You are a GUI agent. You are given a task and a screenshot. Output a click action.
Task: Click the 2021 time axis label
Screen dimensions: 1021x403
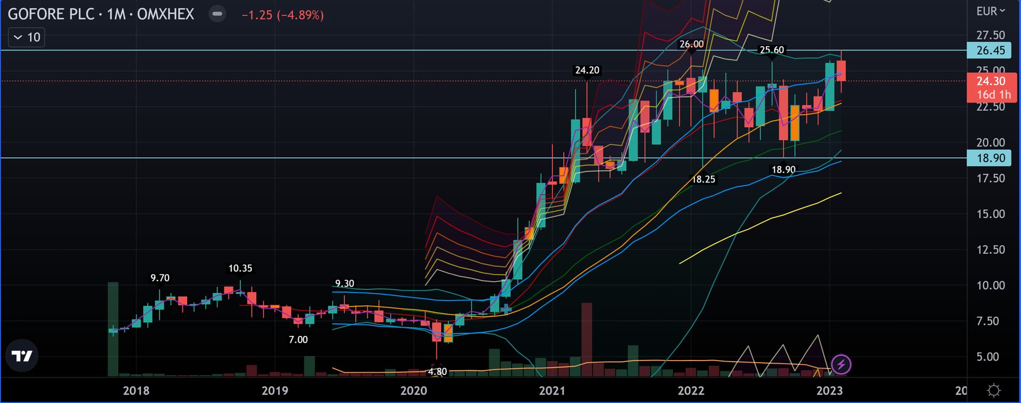click(x=552, y=391)
